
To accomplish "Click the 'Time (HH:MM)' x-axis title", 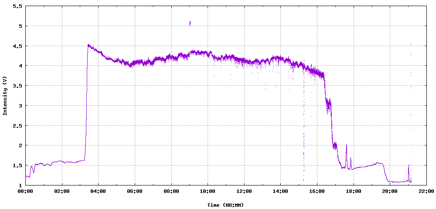I will click(225, 205).
